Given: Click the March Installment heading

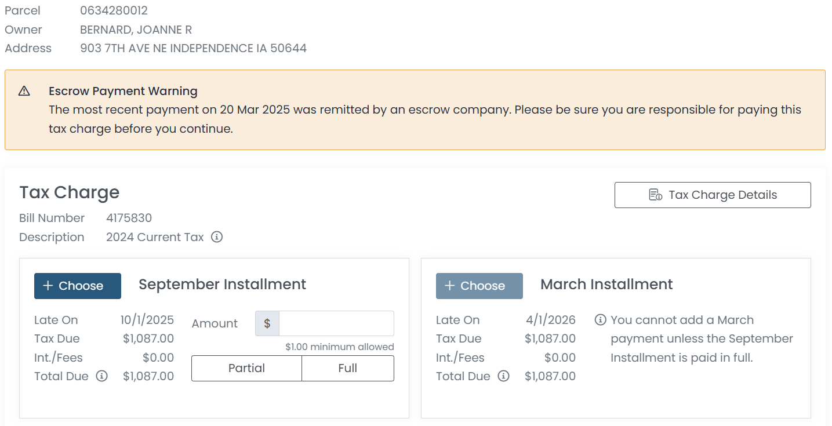Looking at the screenshot, I should (x=606, y=285).
